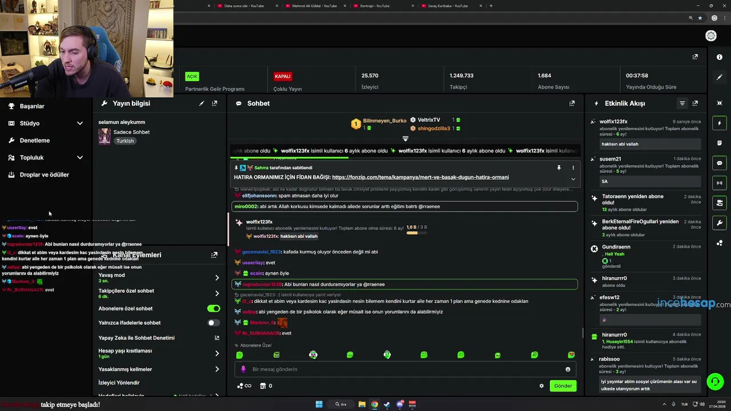The height and width of the screenshot is (411, 731).
Task: Click the info icon in right sidebar
Action: (x=720, y=57)
